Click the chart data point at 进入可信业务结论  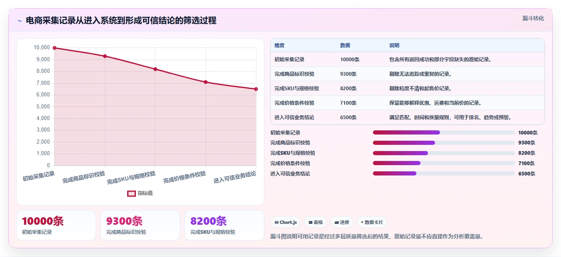256,89
